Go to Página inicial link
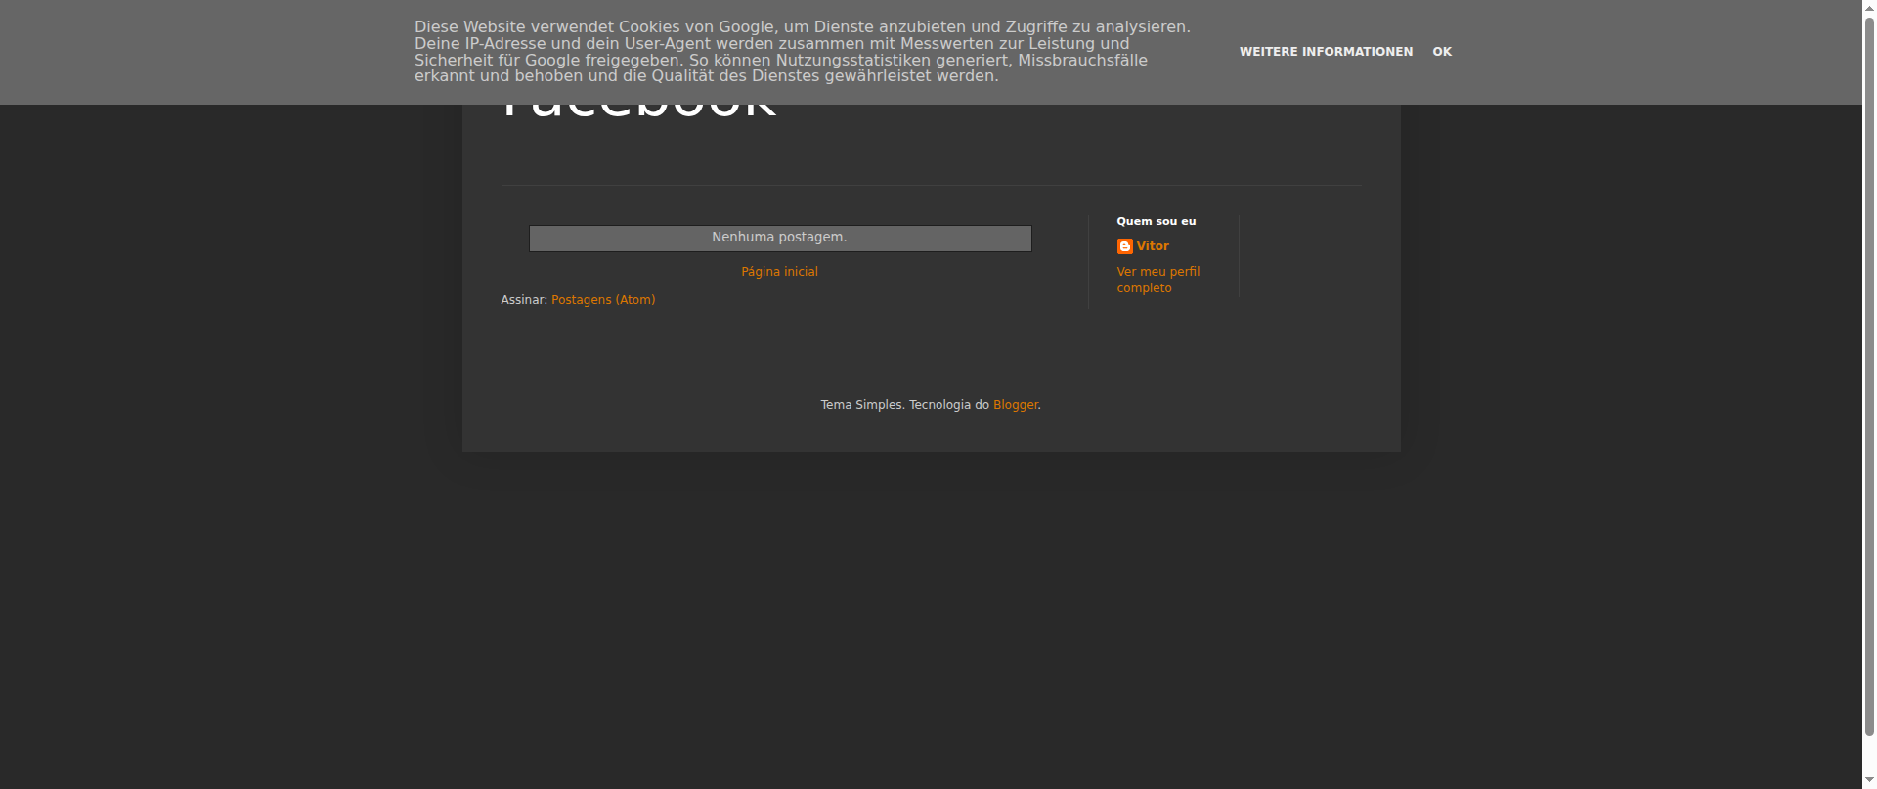 (779, 272)
